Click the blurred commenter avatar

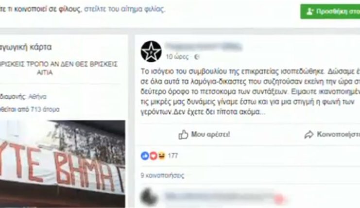point(150,197)
